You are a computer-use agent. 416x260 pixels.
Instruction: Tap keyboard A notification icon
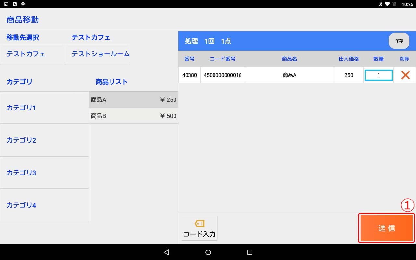pyautogui.click(x=15, y=4)
